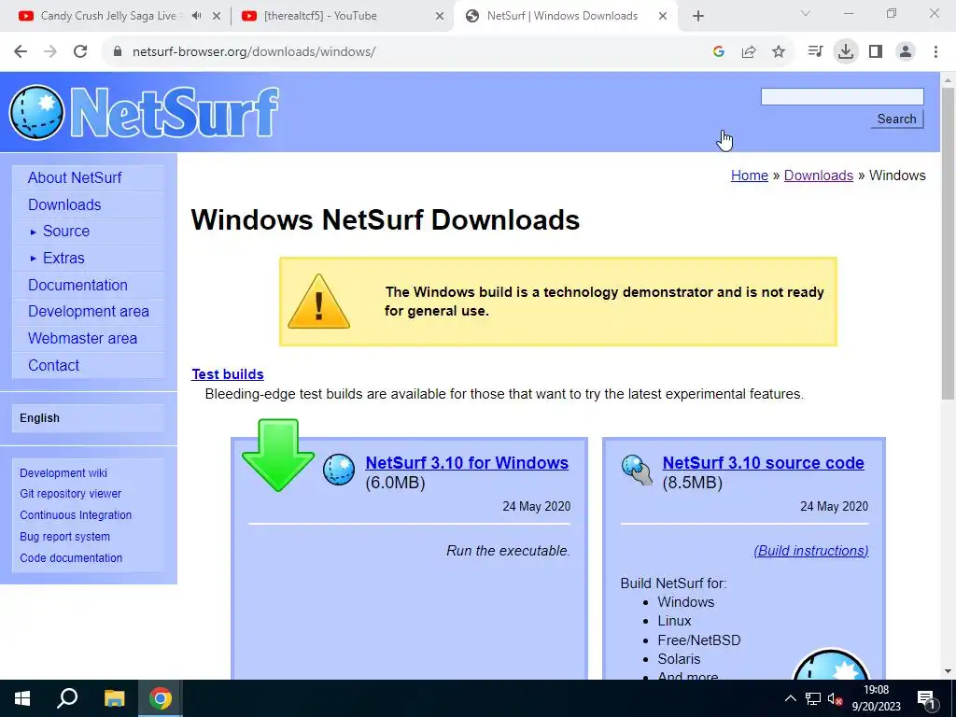
Task: Open Chrome downloads tray icon
Action: click(x=846, y=52)
